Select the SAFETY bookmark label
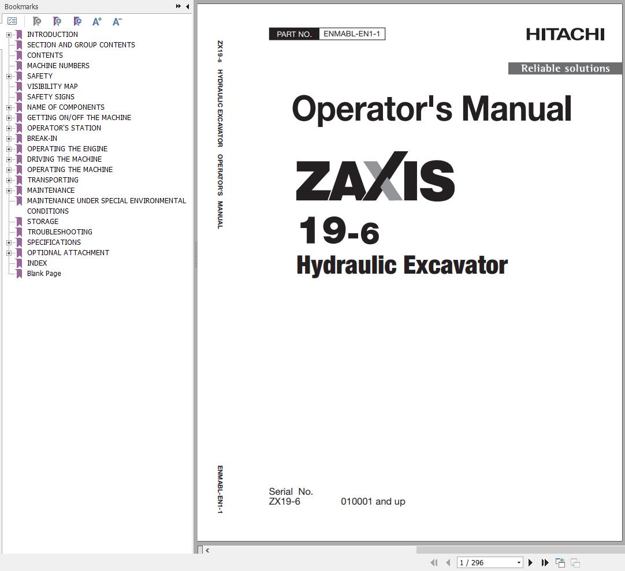Viewport: 625px width, 571px height. (x=40, y=76)
